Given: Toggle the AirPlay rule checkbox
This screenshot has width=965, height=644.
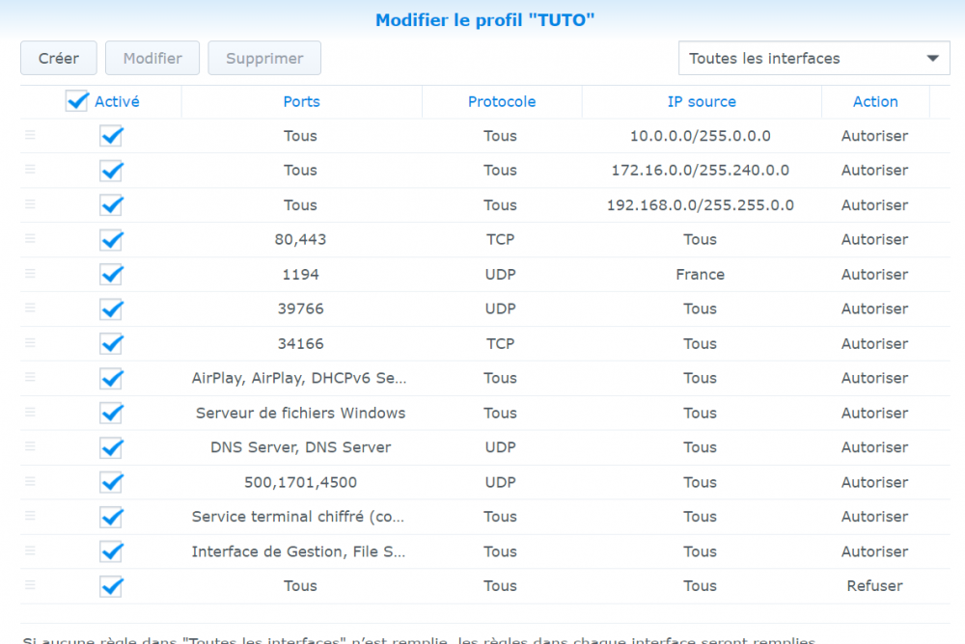Looking at the screenshot, I should tap(111, 378).
